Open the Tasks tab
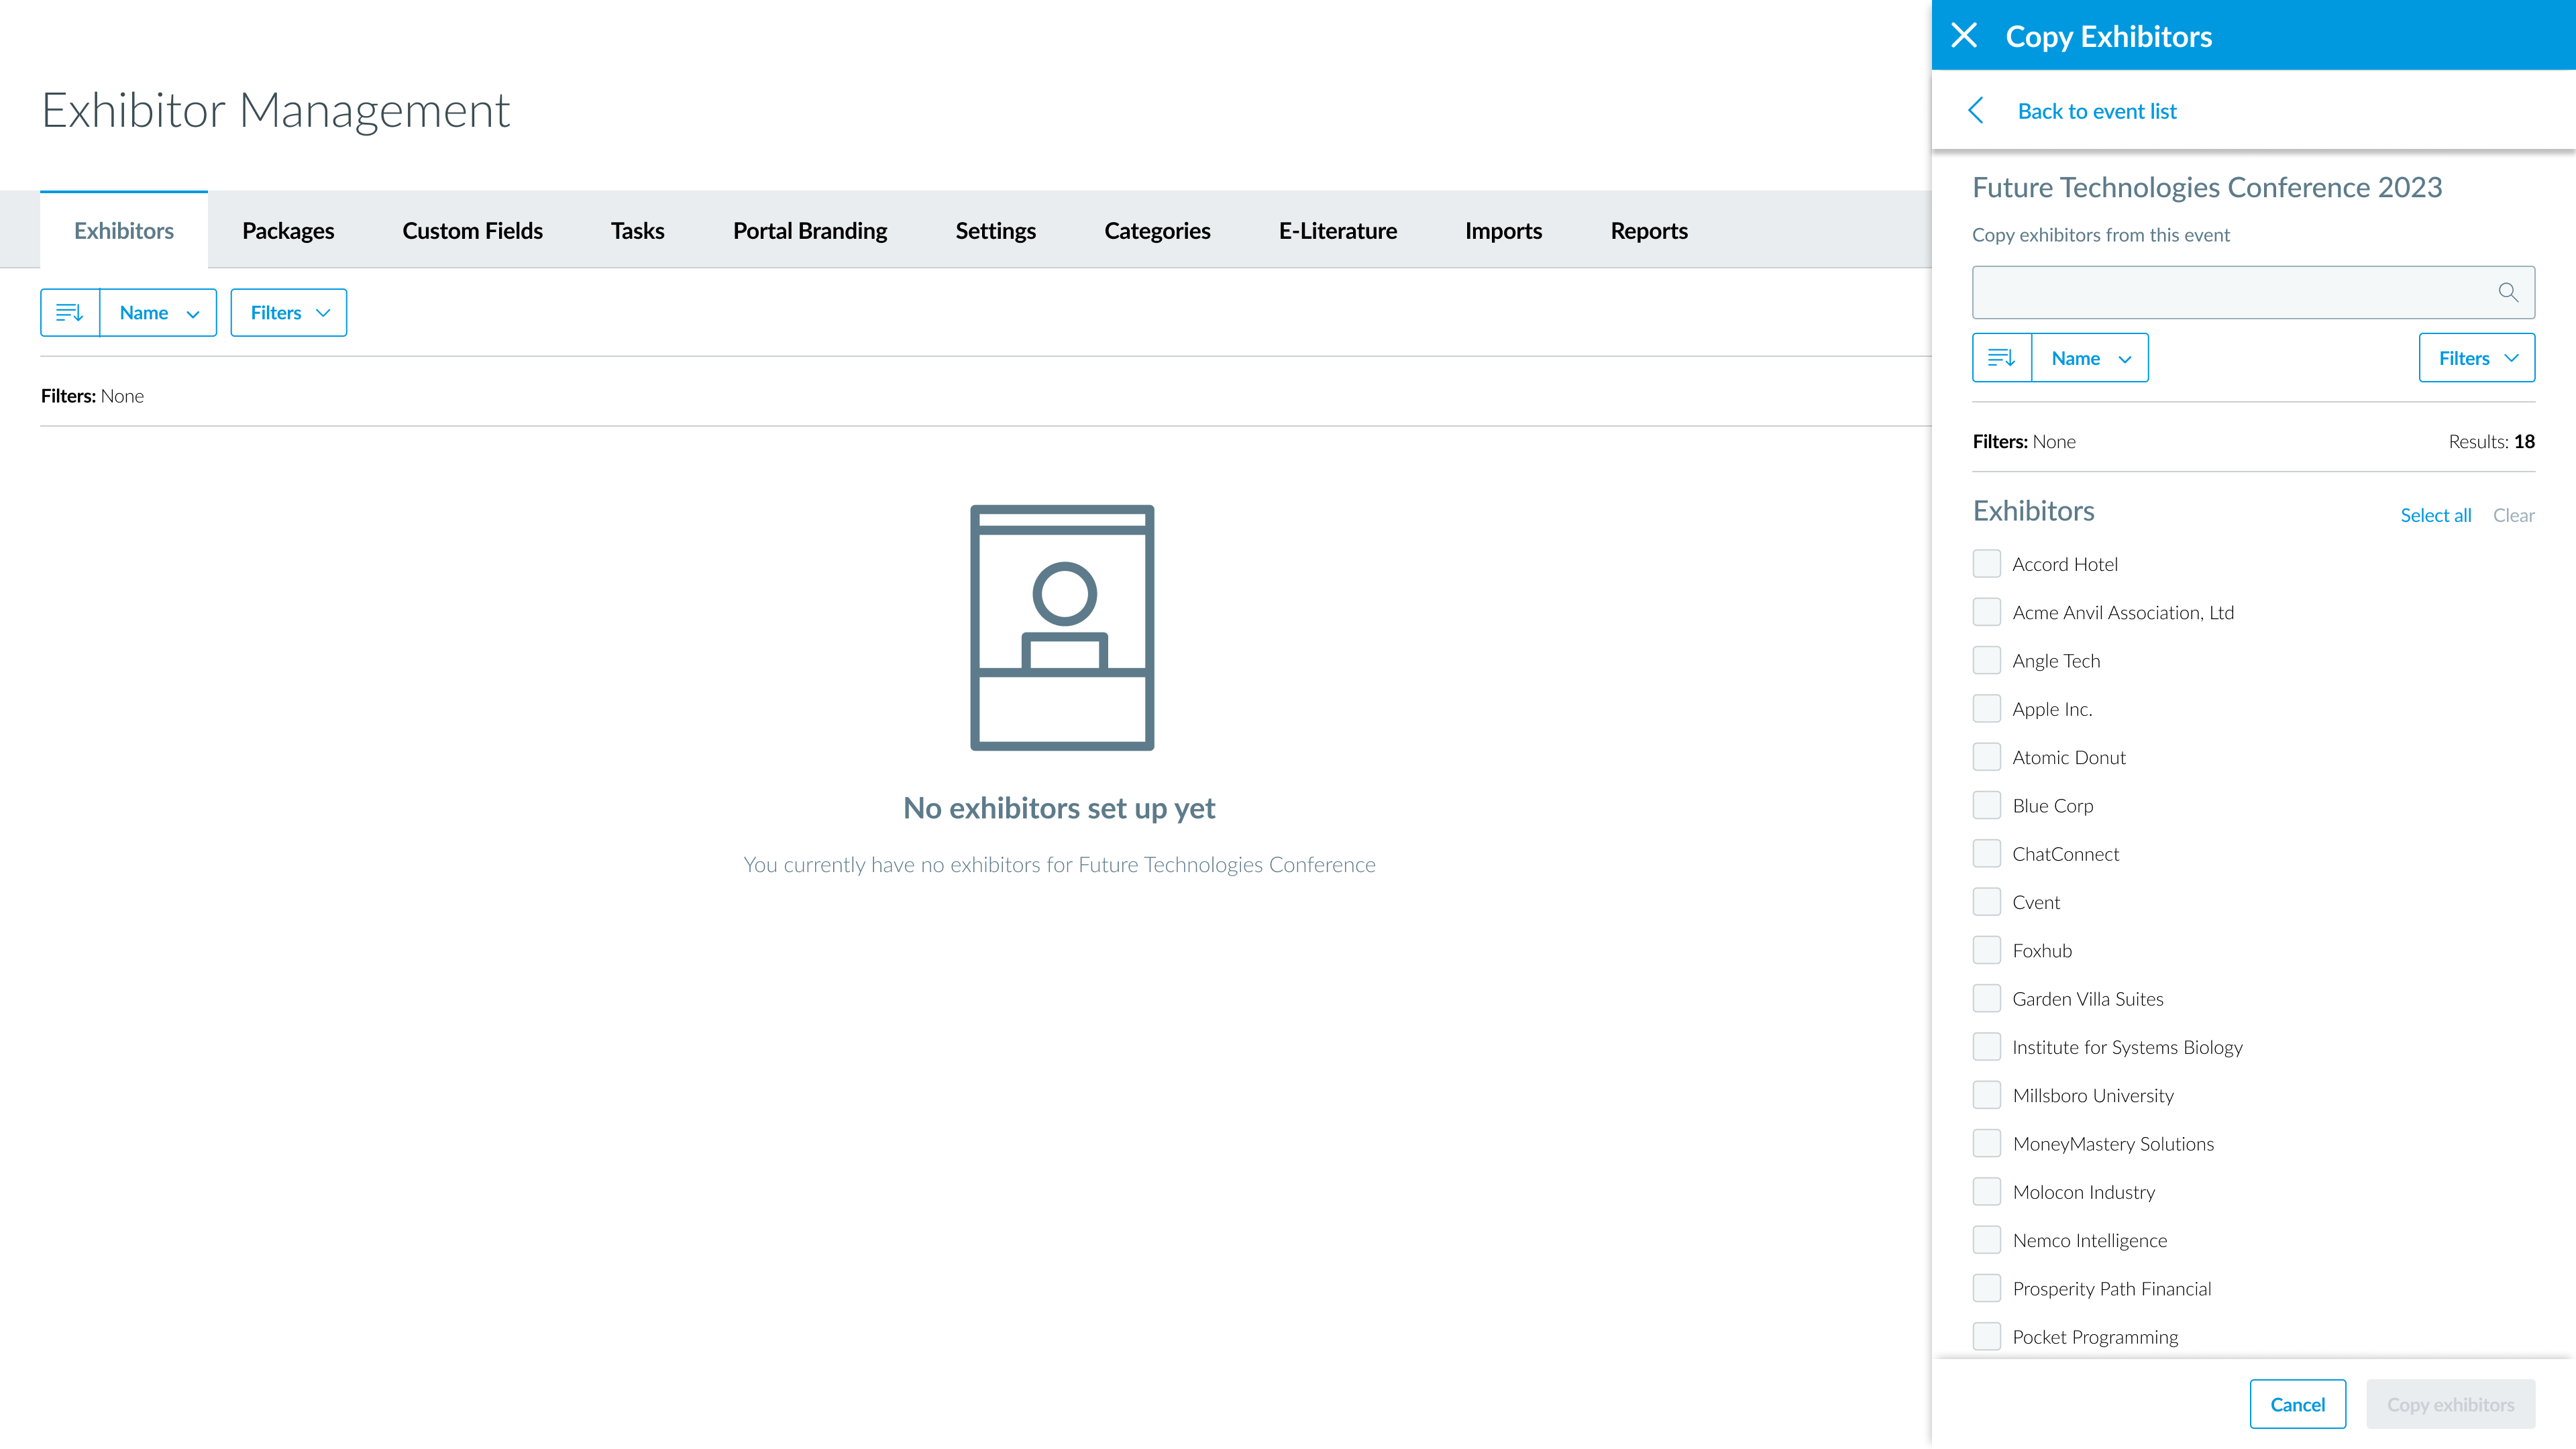 638,230
